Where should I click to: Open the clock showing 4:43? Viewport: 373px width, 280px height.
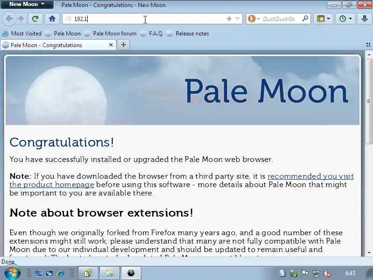coord(350,273)
